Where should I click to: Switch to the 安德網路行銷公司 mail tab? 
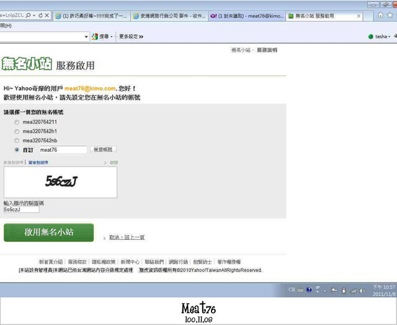pyautogui.click(x=169, y=16)
